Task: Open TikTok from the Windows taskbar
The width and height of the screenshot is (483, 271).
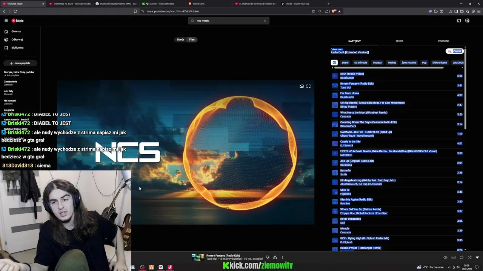Action: (x=170, y=267)
